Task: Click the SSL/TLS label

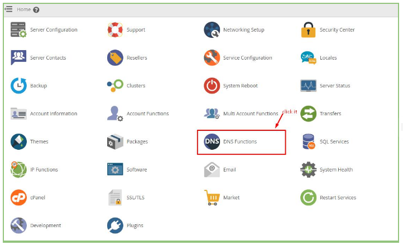Action: tap(136, 197)
